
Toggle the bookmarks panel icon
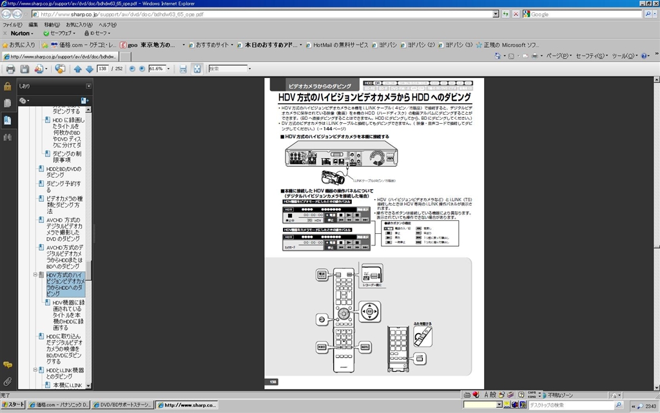click(x=7, y=120)
